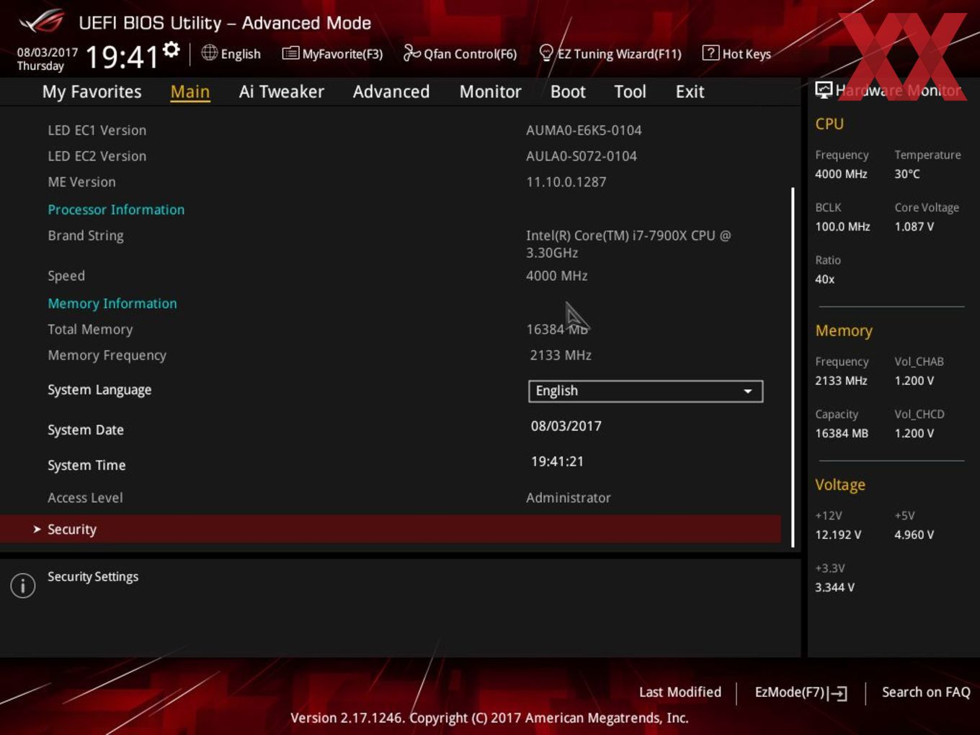The image size is (980, 735).
Task: Click the System Language label
Action: click(x=99, y=390)
